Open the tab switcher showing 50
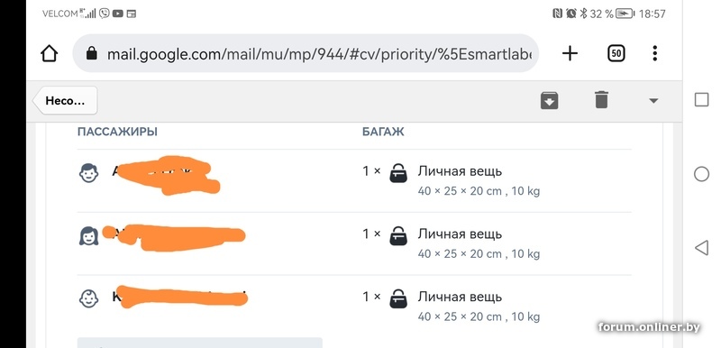This screenshot has width=721, height=348. tap(616, 54)
